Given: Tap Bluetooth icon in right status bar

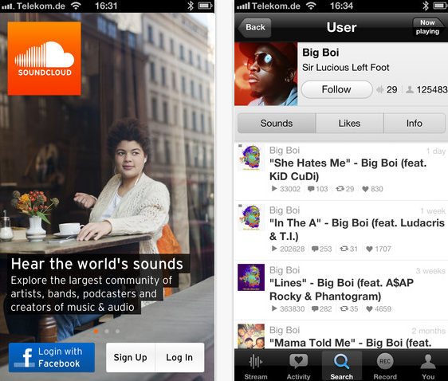Looking at the screenshot, I should 426,6.
